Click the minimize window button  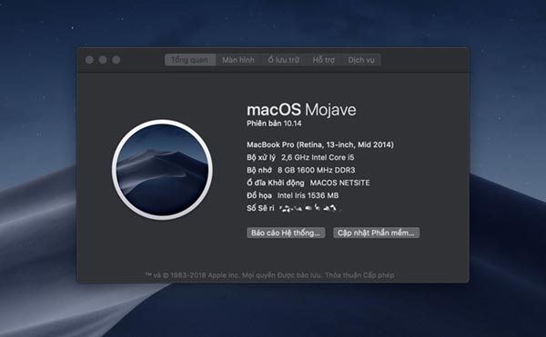[x=103, y=60]
